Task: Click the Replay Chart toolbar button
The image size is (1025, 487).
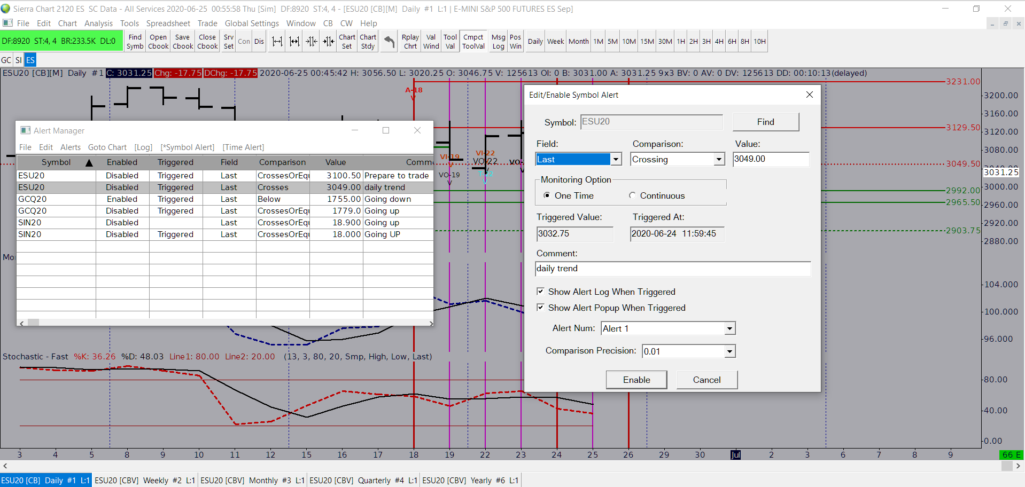Action: pos(410,42)
